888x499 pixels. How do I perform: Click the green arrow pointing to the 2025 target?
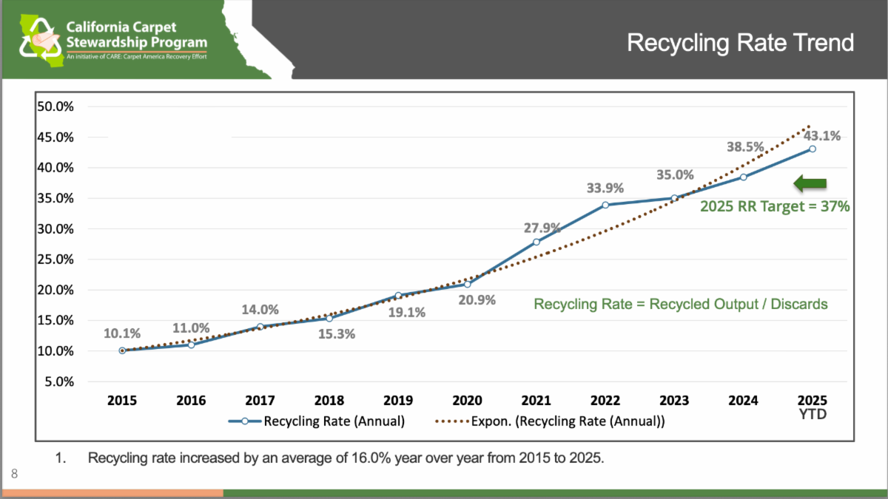[809, 184]
